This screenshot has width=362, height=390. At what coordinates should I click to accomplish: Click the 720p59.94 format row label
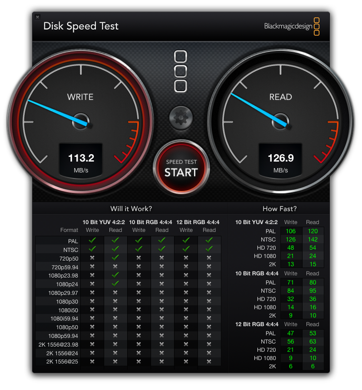click(65, 268)
